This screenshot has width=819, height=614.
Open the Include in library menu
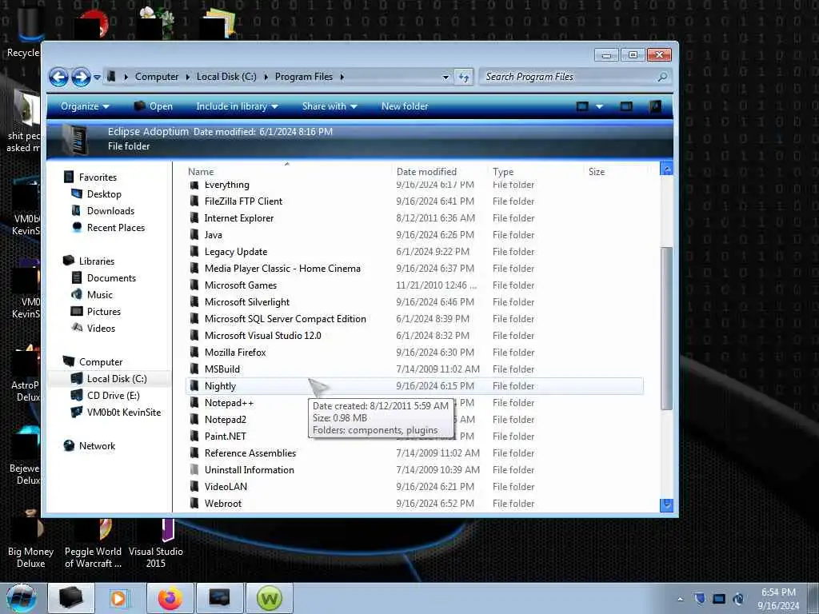[237, 106]
